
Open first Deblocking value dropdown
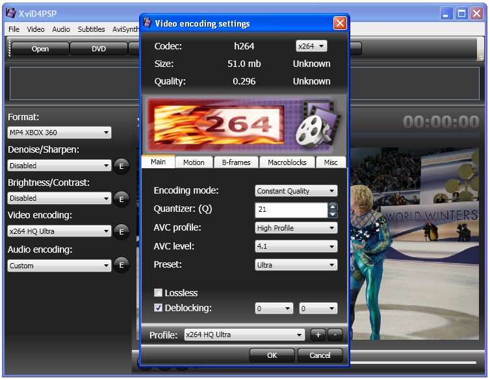coord(274,309)
